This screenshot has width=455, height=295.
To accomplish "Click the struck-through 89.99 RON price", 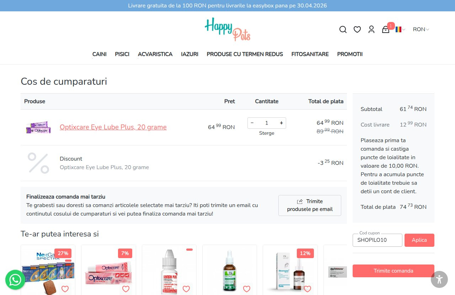I will click(x=330, y=131).
